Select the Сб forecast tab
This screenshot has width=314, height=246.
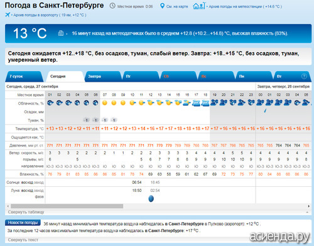pos(166,76)
